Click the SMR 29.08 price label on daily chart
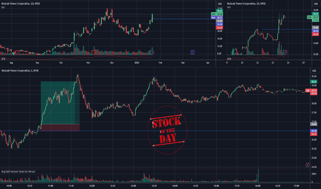 [x=217, y=14]
